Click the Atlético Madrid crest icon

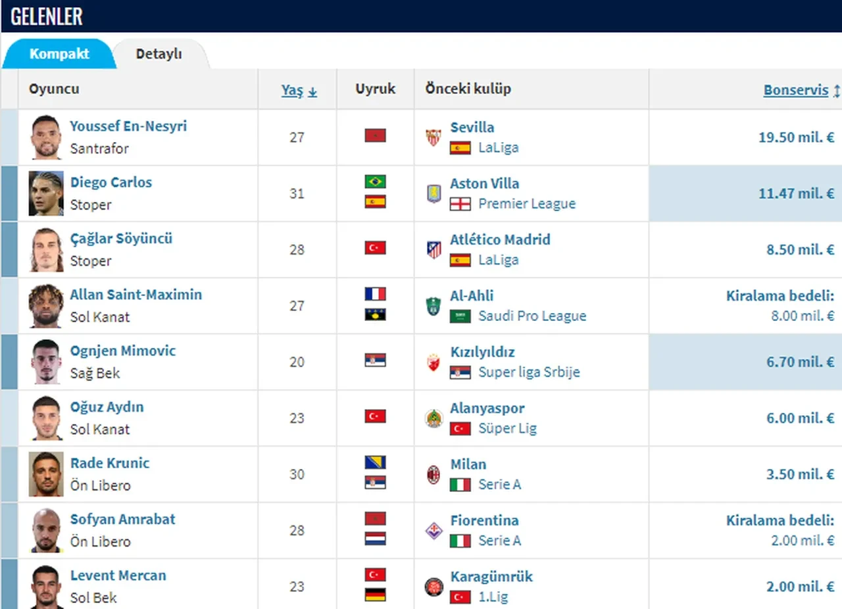point(433,249)
